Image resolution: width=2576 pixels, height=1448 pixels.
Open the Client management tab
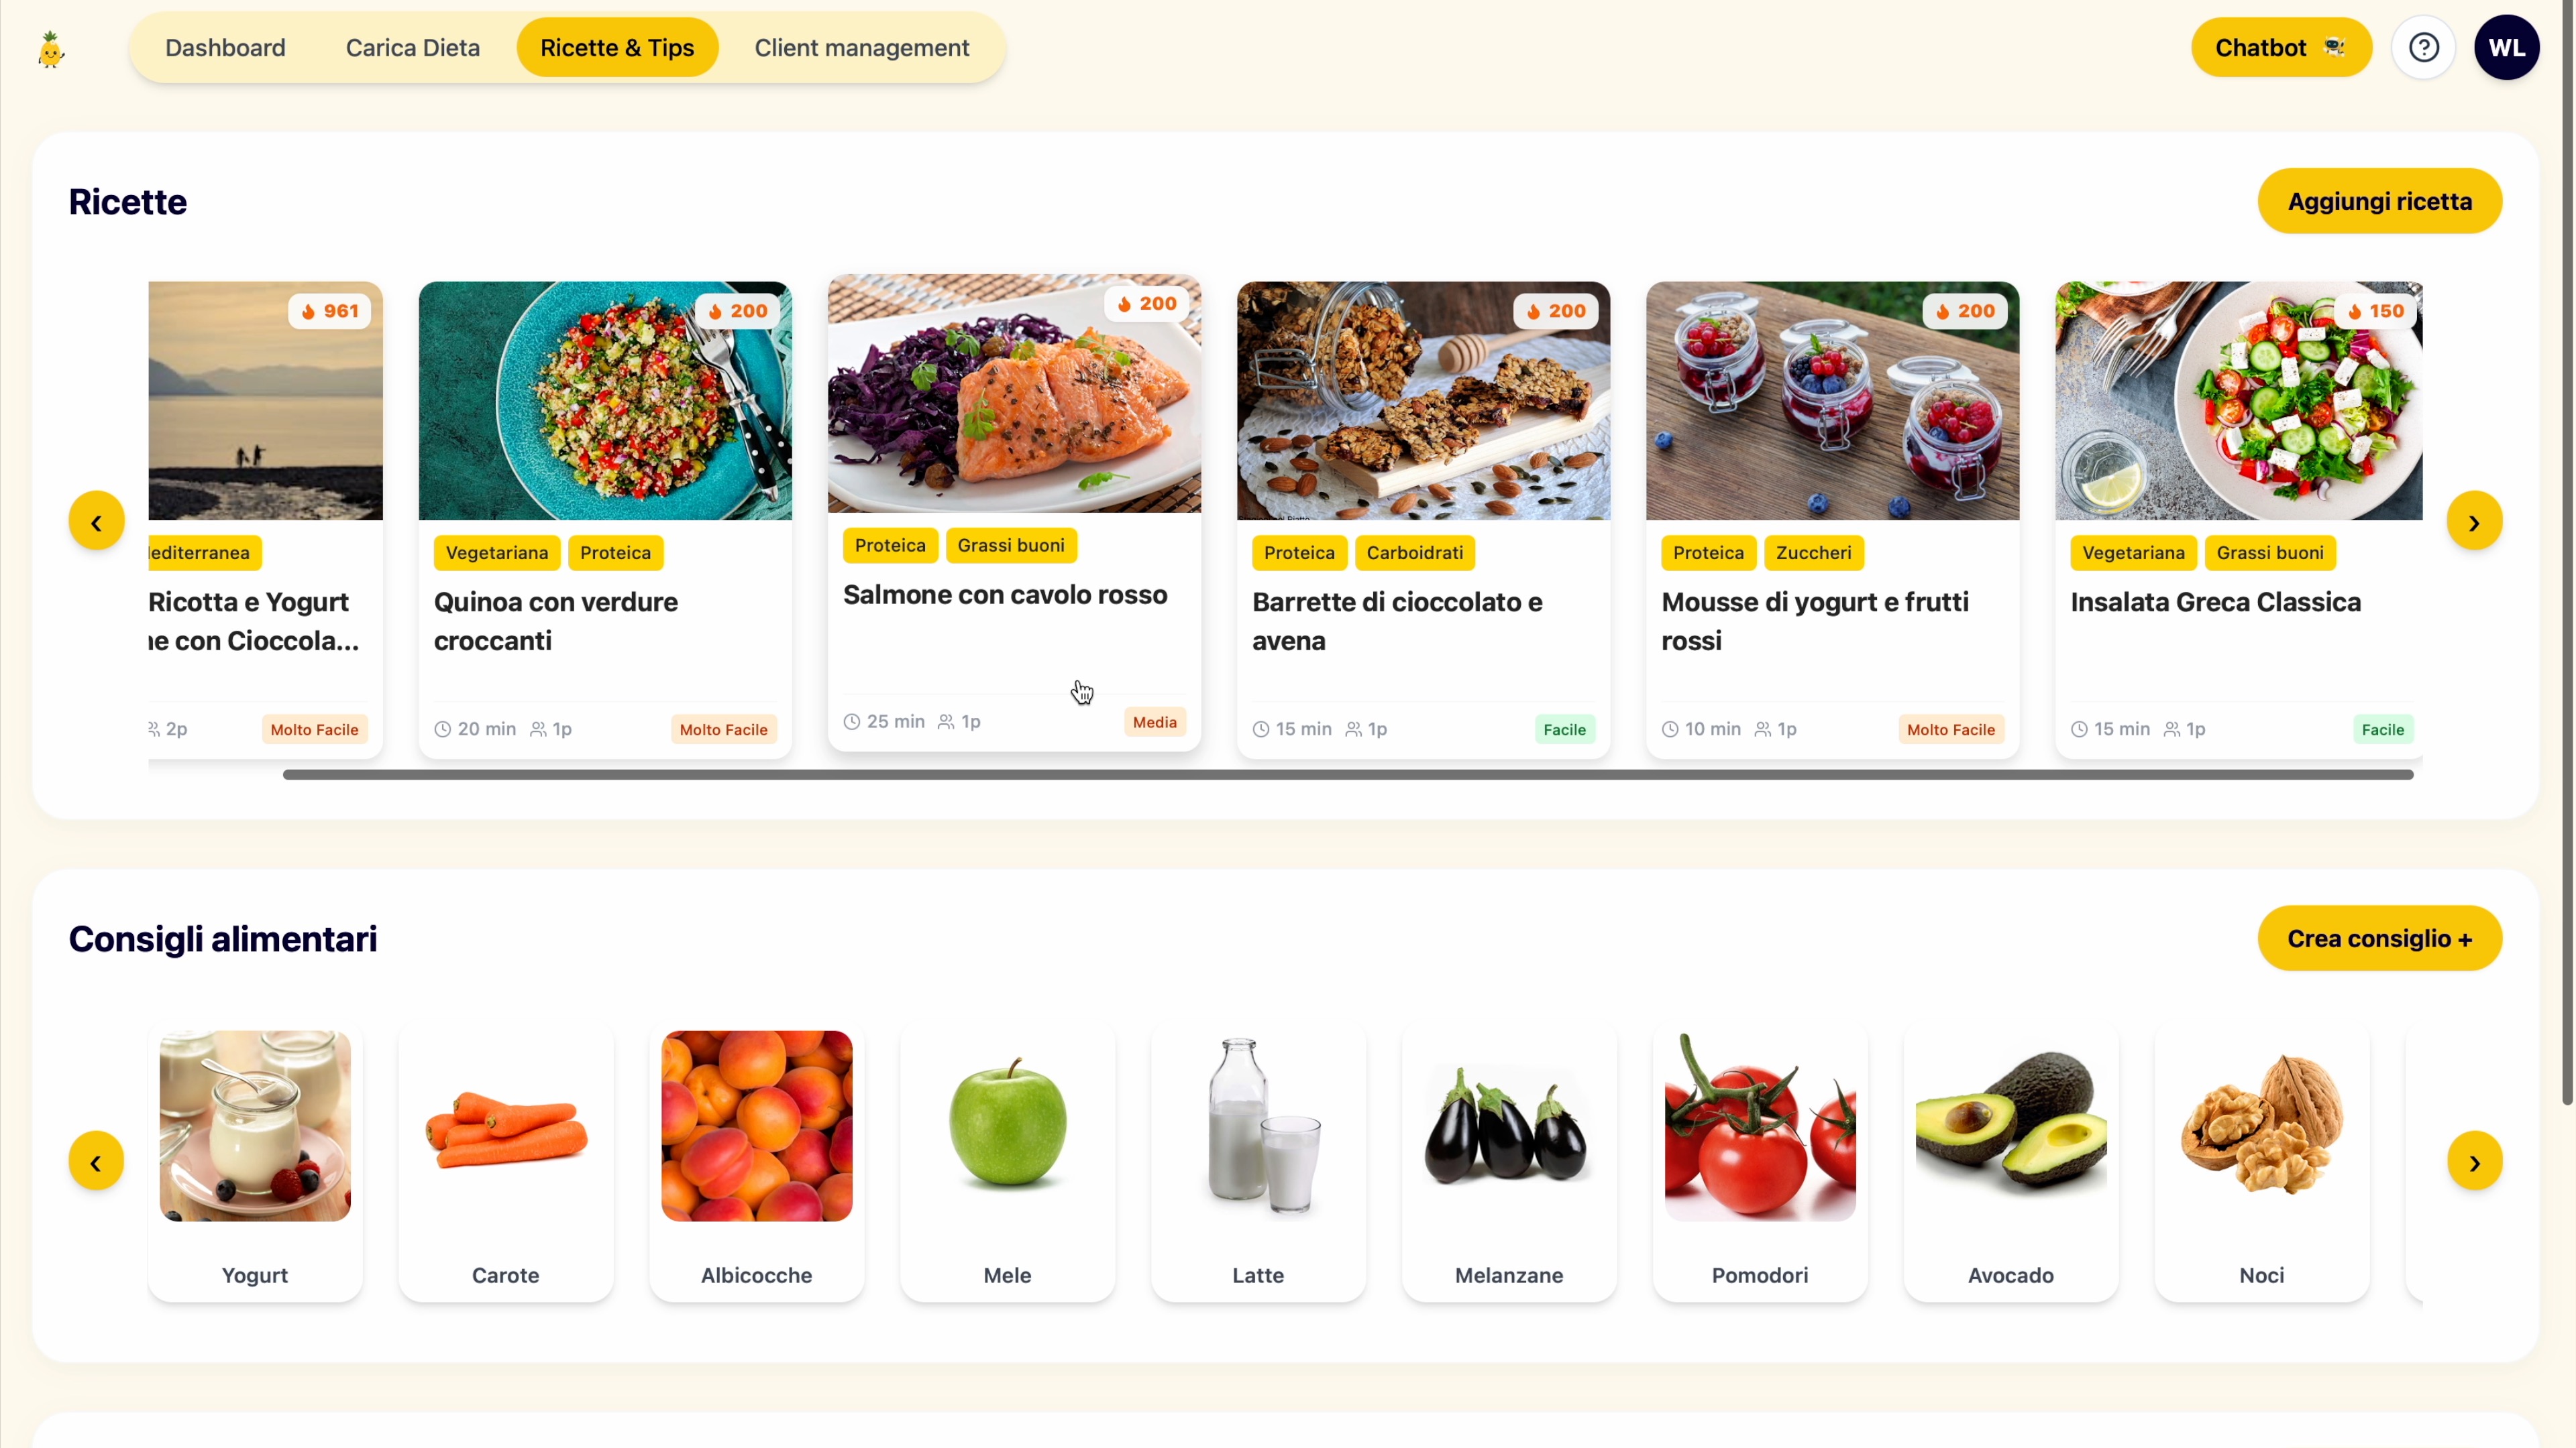pos(861,48)
